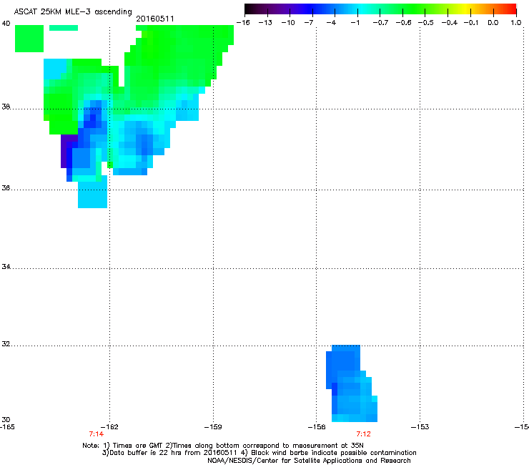Click the latitude 34 axis label
Screen dimensions: 529x465
coord(6,266)
